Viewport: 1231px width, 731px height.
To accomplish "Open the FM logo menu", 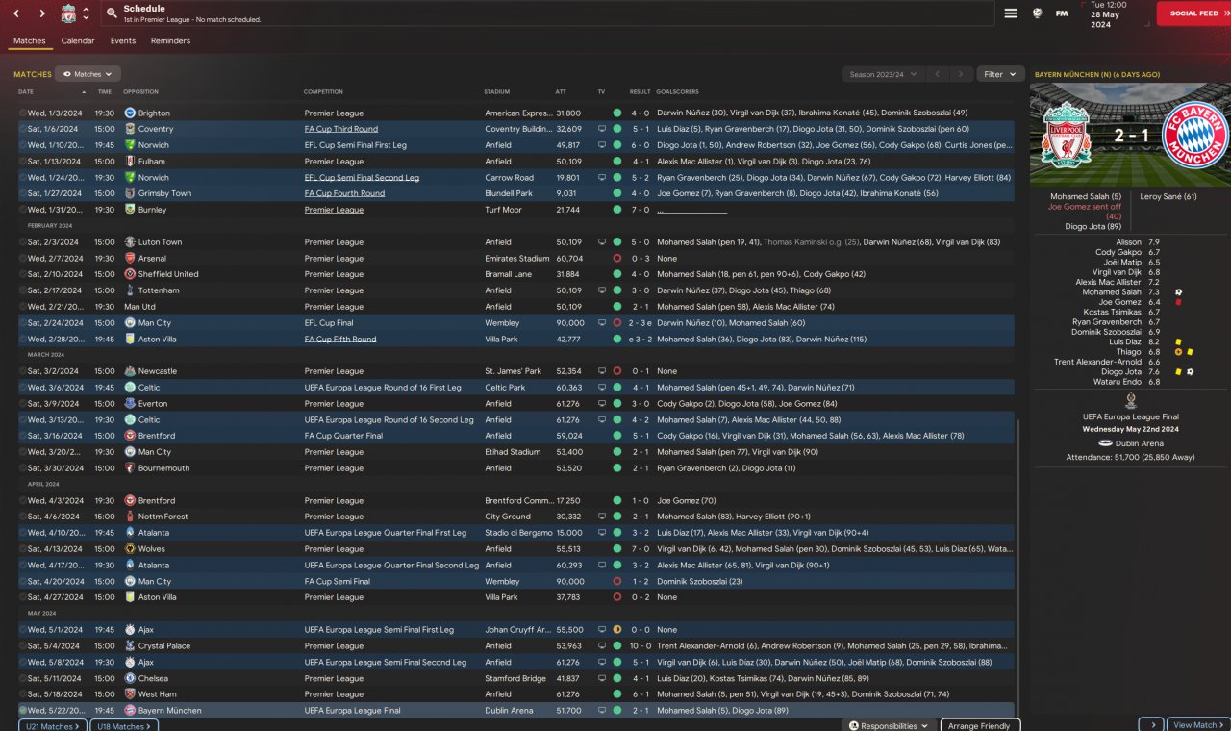I will pyautogui.click(x=1062, y=13).
